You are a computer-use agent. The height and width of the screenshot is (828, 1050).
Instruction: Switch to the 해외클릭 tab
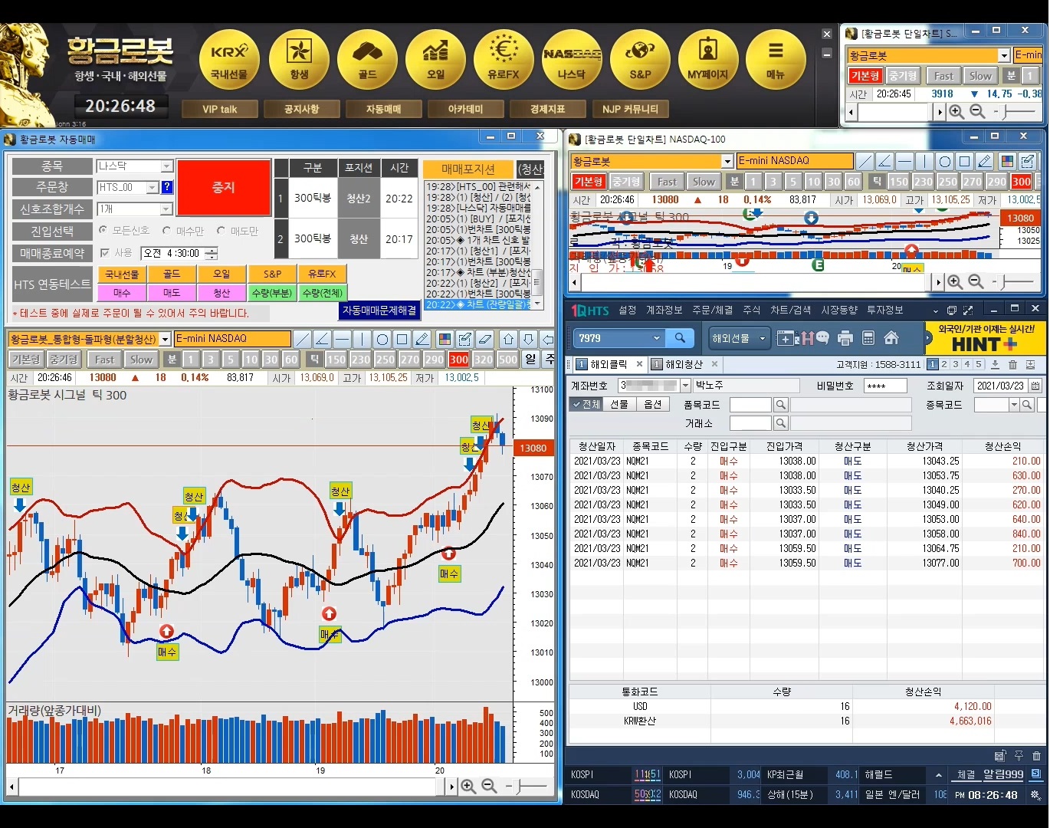(609, 365)
